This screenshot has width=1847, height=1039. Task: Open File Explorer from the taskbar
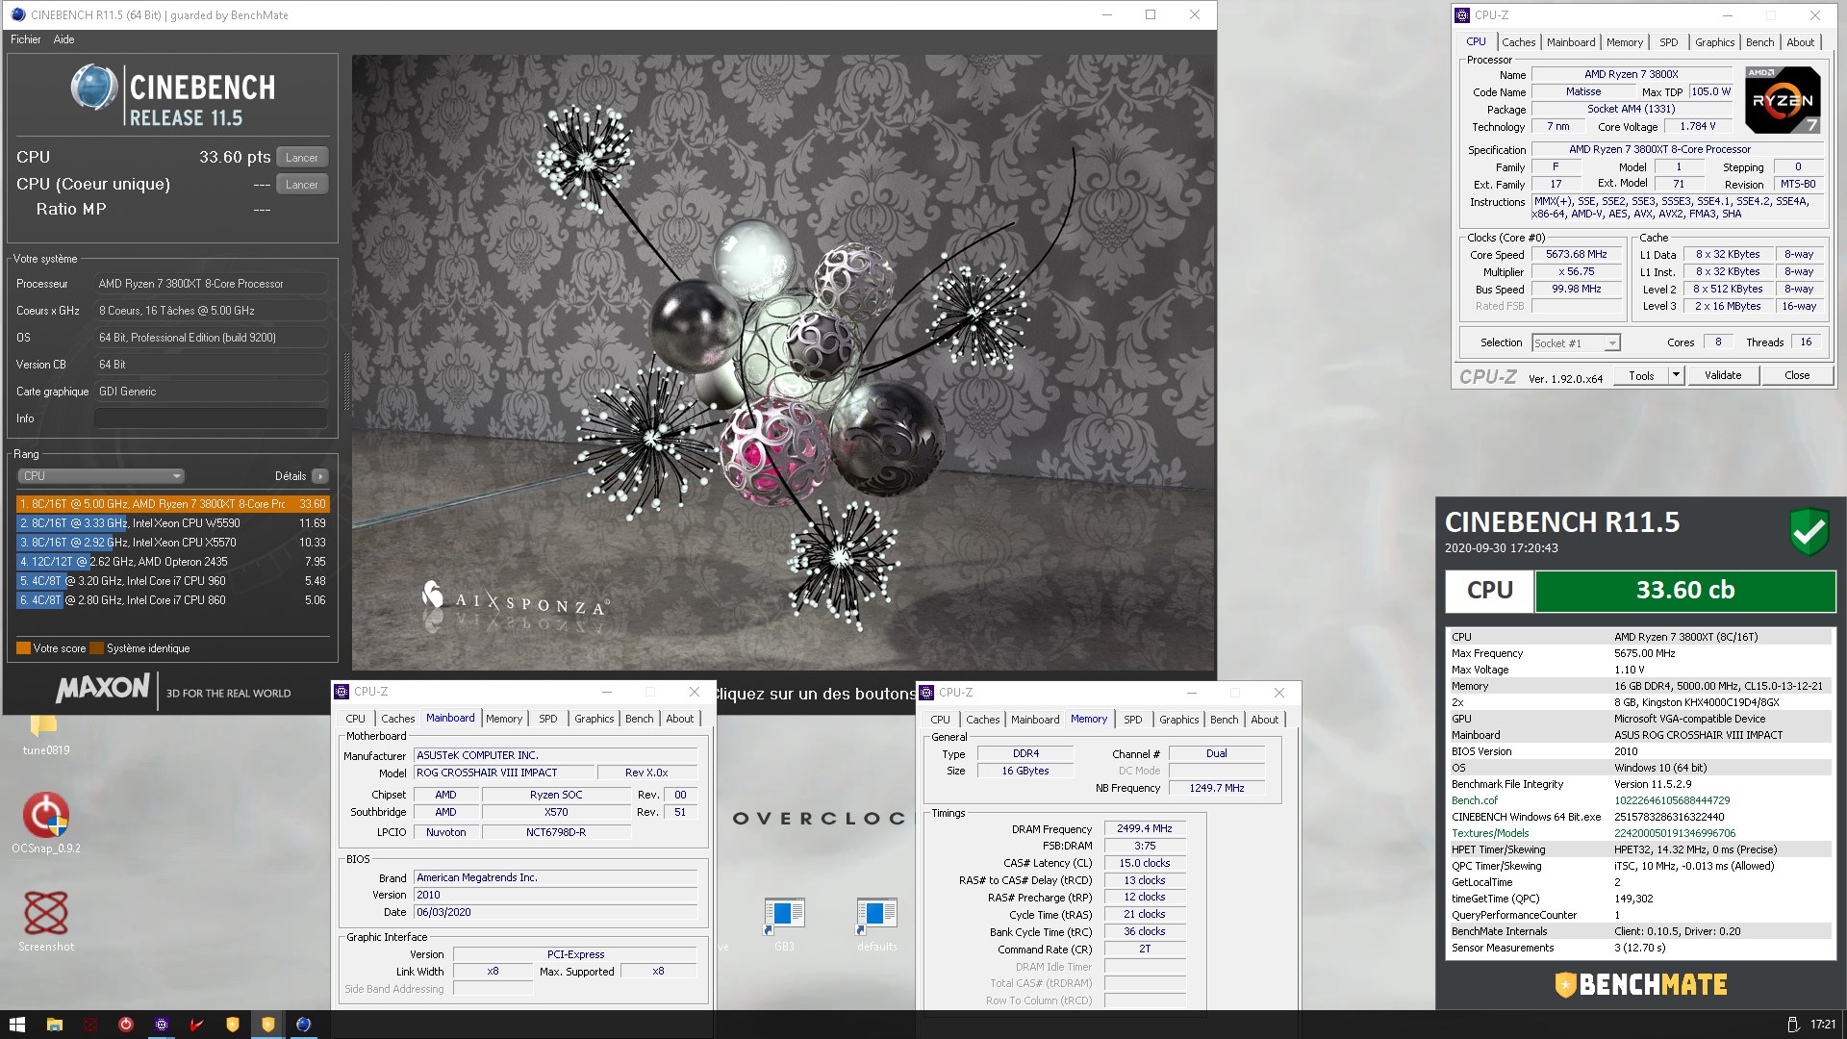point(54,1025)
